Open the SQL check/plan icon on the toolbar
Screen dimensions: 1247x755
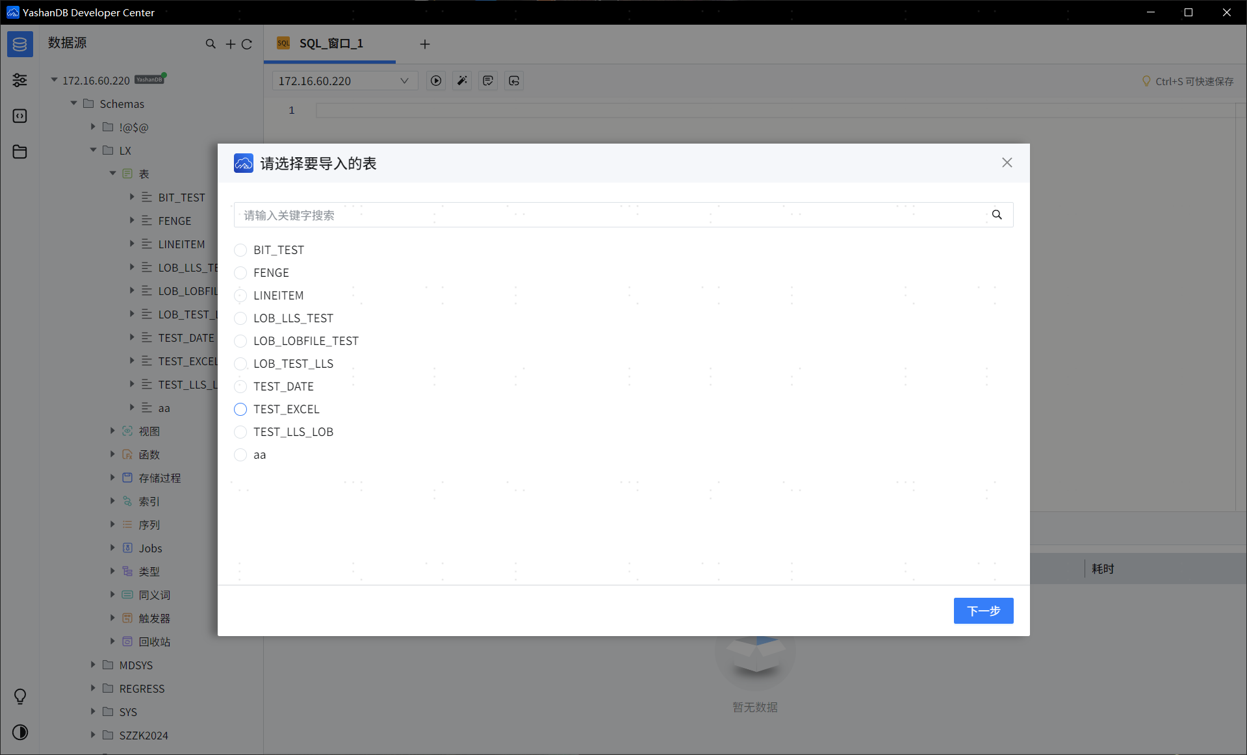487,81
